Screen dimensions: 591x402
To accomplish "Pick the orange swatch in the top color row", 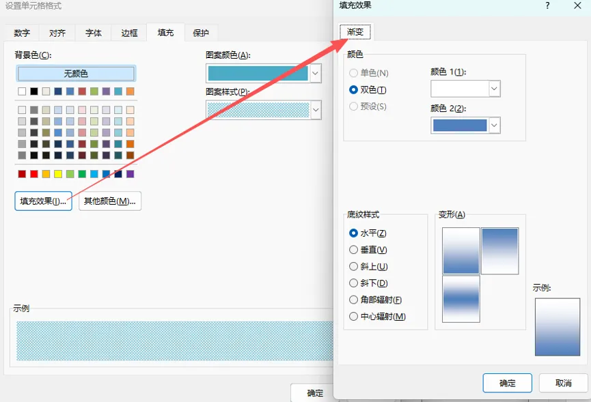I will pos(130,91).
